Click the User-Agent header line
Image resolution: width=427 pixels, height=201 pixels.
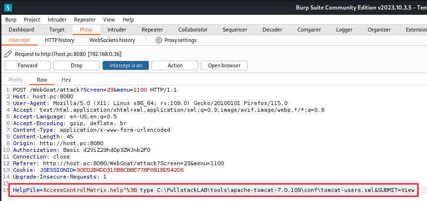tap(150, 103)
